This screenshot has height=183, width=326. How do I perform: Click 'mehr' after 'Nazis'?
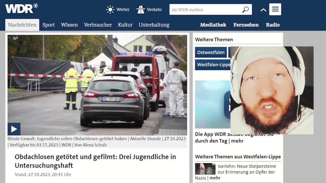pyautogui.click(x=215, y=178)
